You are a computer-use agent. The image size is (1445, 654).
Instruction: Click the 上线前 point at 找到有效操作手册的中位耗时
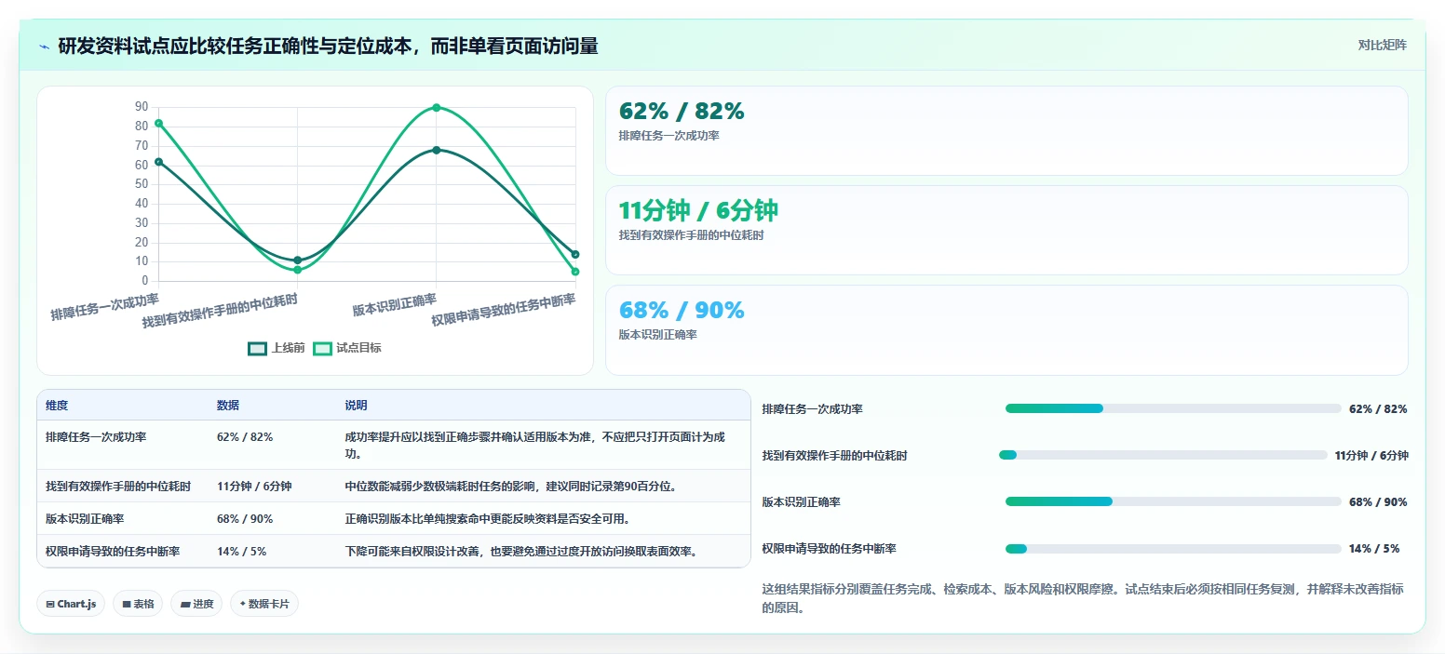pos(298,260)
